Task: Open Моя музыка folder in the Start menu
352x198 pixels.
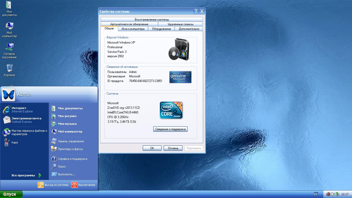Action: (x=73, y=124)
